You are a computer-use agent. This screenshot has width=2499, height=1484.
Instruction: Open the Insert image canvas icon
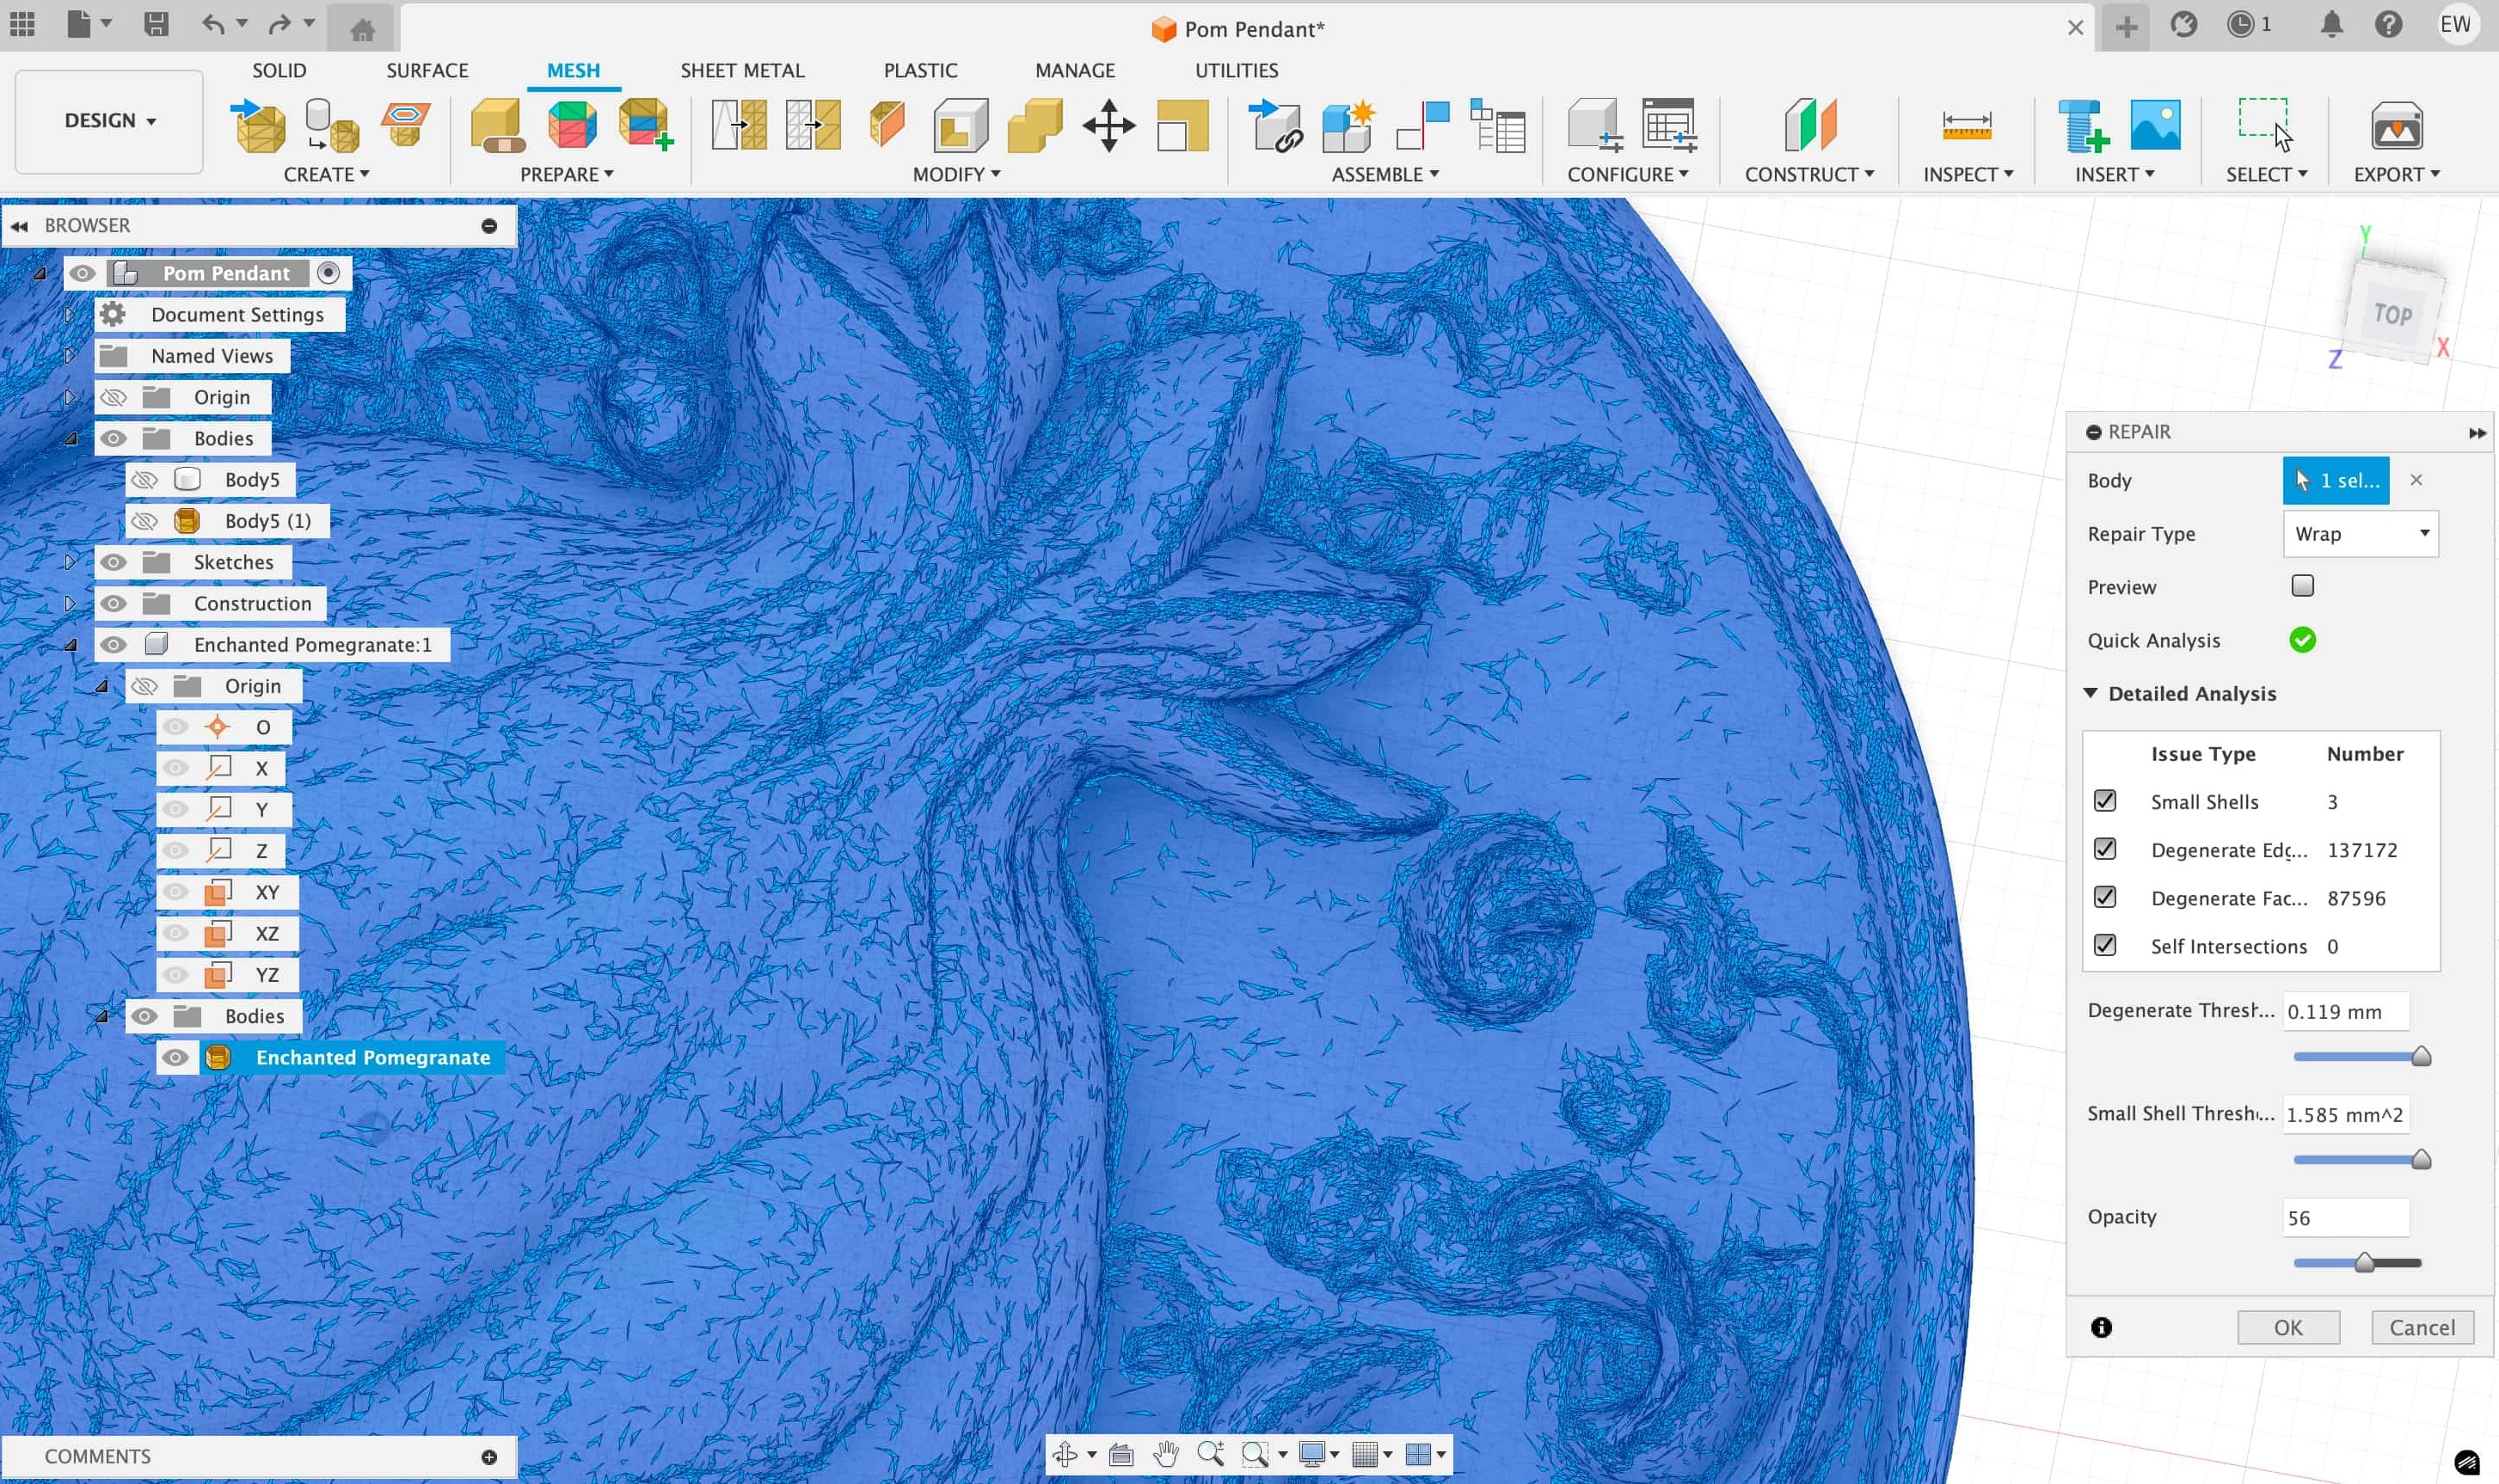click(x=2155, y=126)
